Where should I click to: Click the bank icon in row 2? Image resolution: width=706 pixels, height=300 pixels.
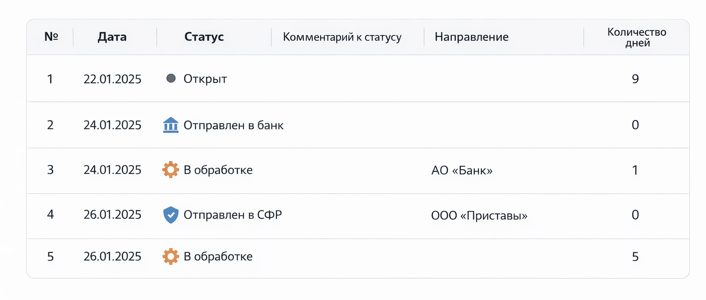tap(170, 125)
